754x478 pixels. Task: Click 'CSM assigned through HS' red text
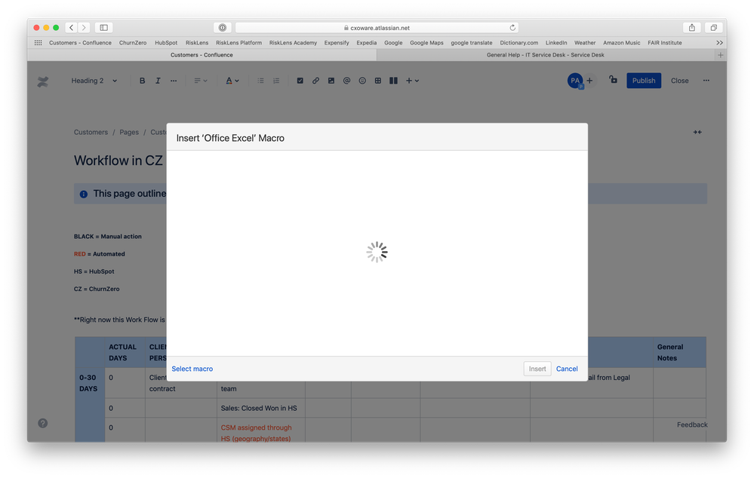click(256, 434)
